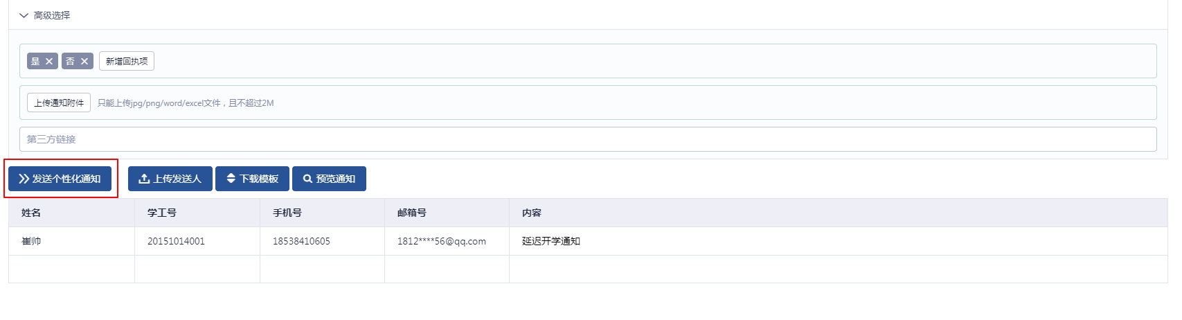Click the 邮箱号 column header
Viewport: 1182px width, 320px height.
click(x=412, y=213)
